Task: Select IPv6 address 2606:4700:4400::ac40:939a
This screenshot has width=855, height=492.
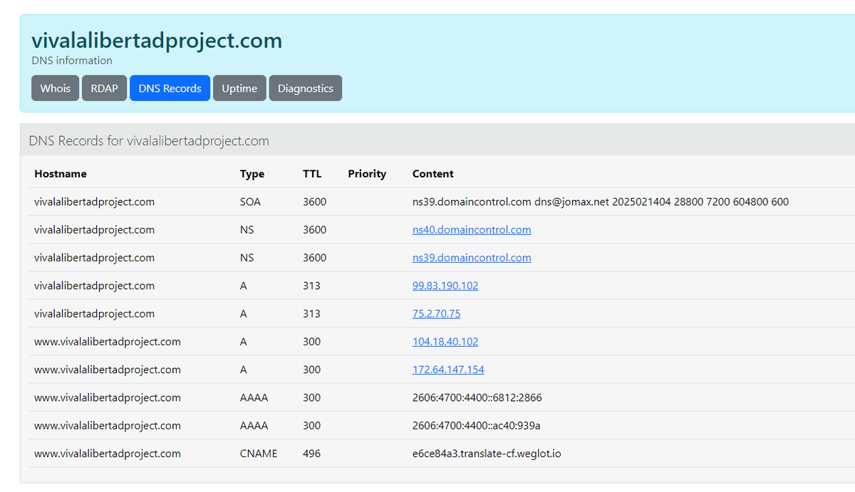Action: [x=477, y=426]
